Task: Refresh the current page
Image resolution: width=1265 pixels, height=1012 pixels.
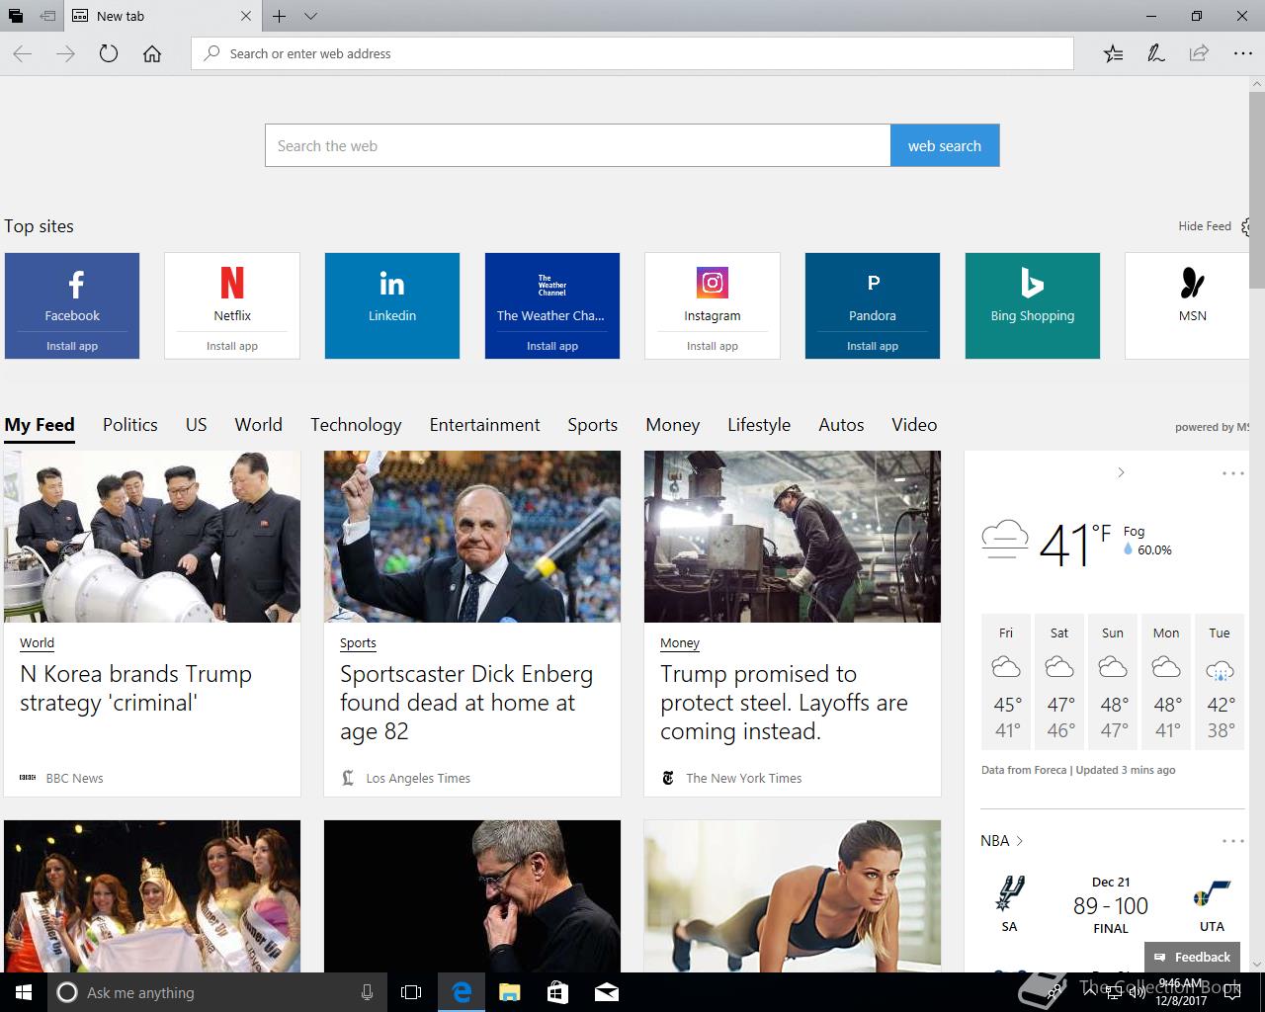Action: tap(109, 53)
